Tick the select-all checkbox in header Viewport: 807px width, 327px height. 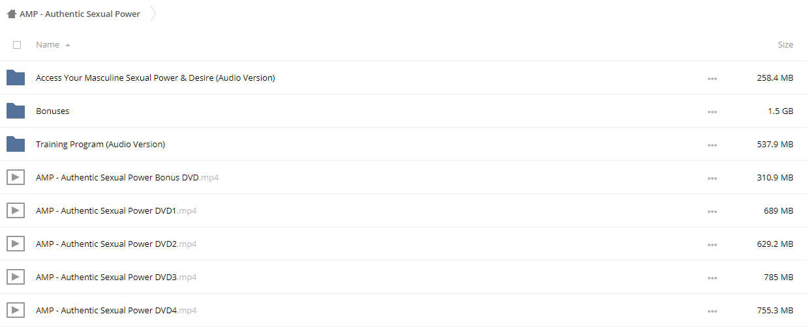click(x=17, y=45)
